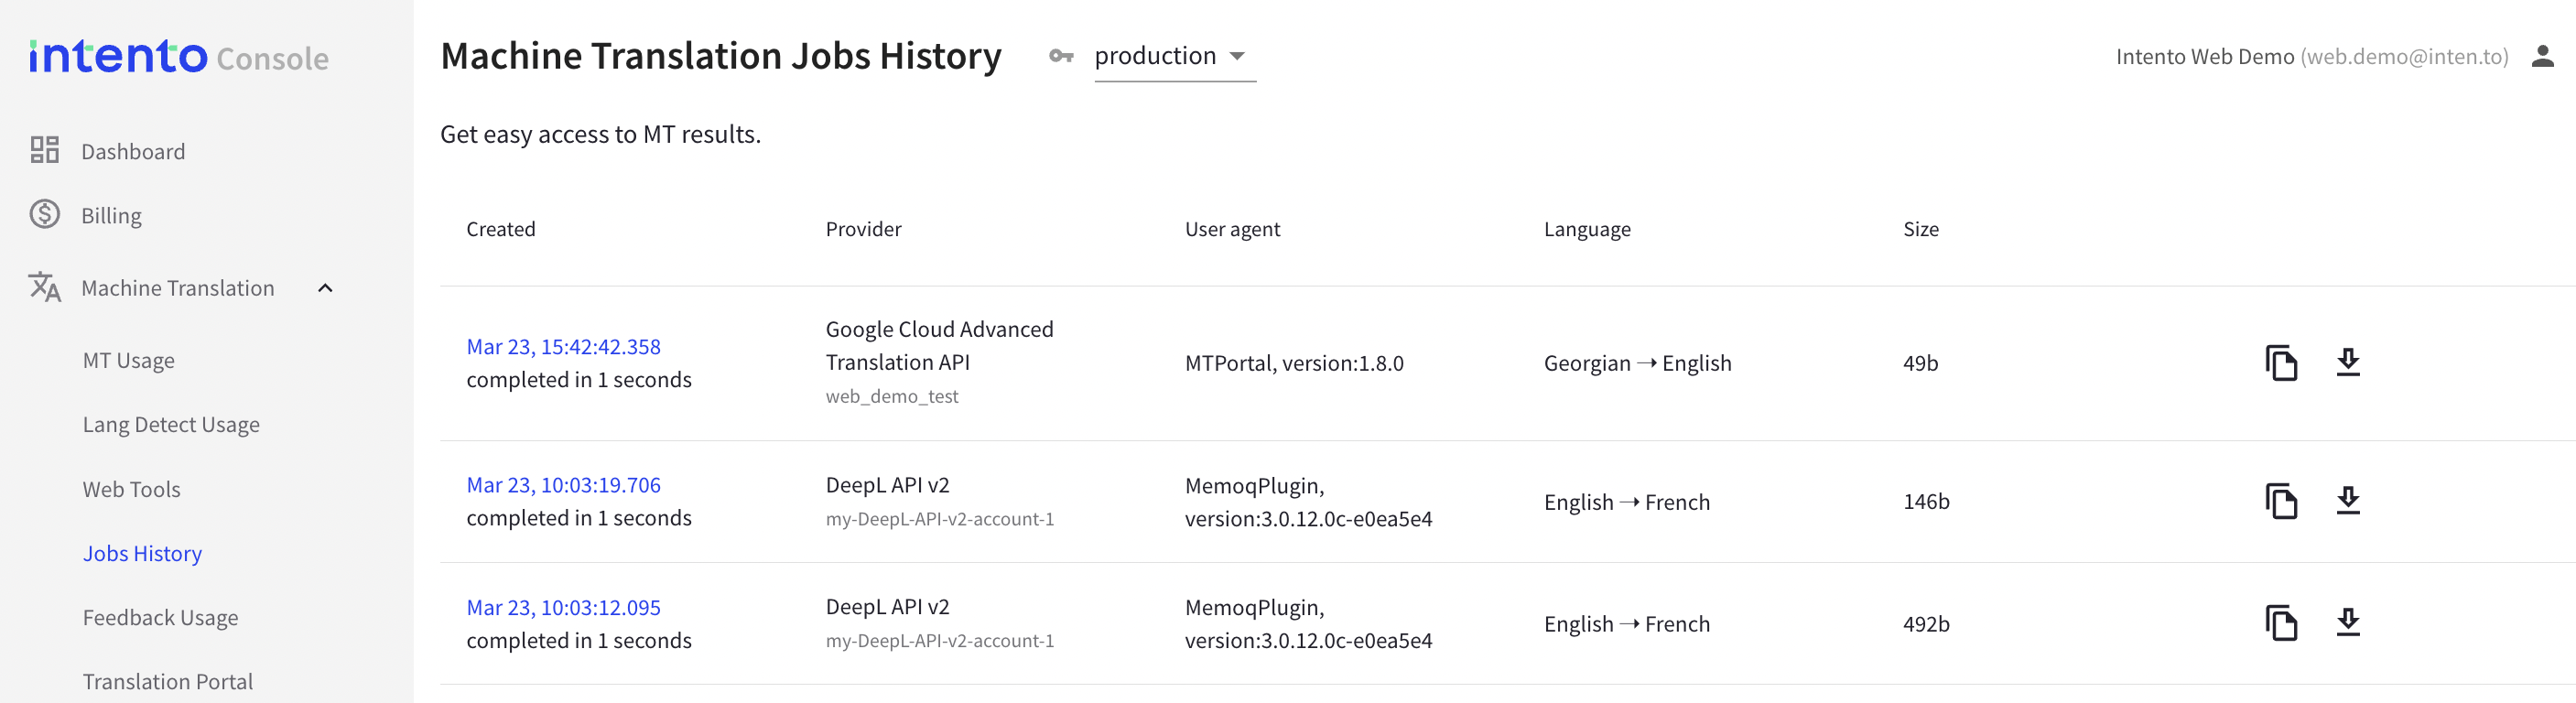2576x703 pixels.
Task: Click the Intento Console logo
Action: [x=179, y=57]
